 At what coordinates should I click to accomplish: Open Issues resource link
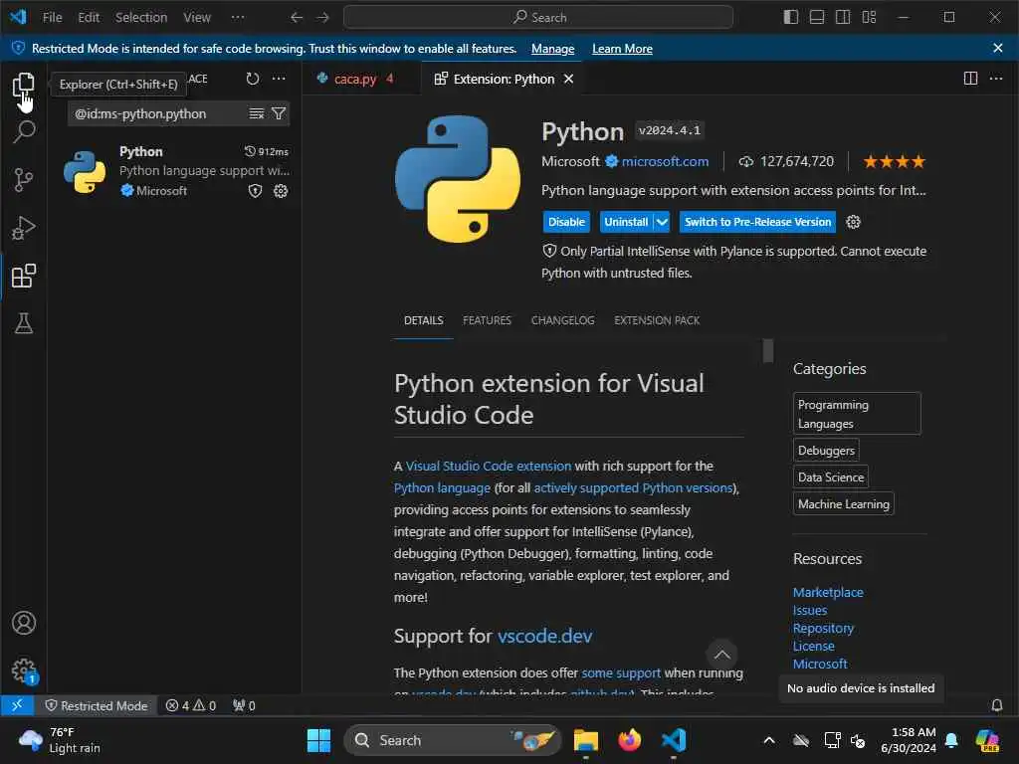click(x=810, y=611)
